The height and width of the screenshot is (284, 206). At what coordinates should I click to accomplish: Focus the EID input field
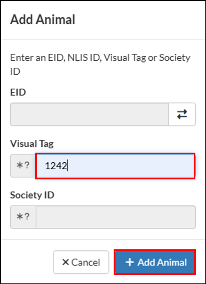tap(90, 114)
